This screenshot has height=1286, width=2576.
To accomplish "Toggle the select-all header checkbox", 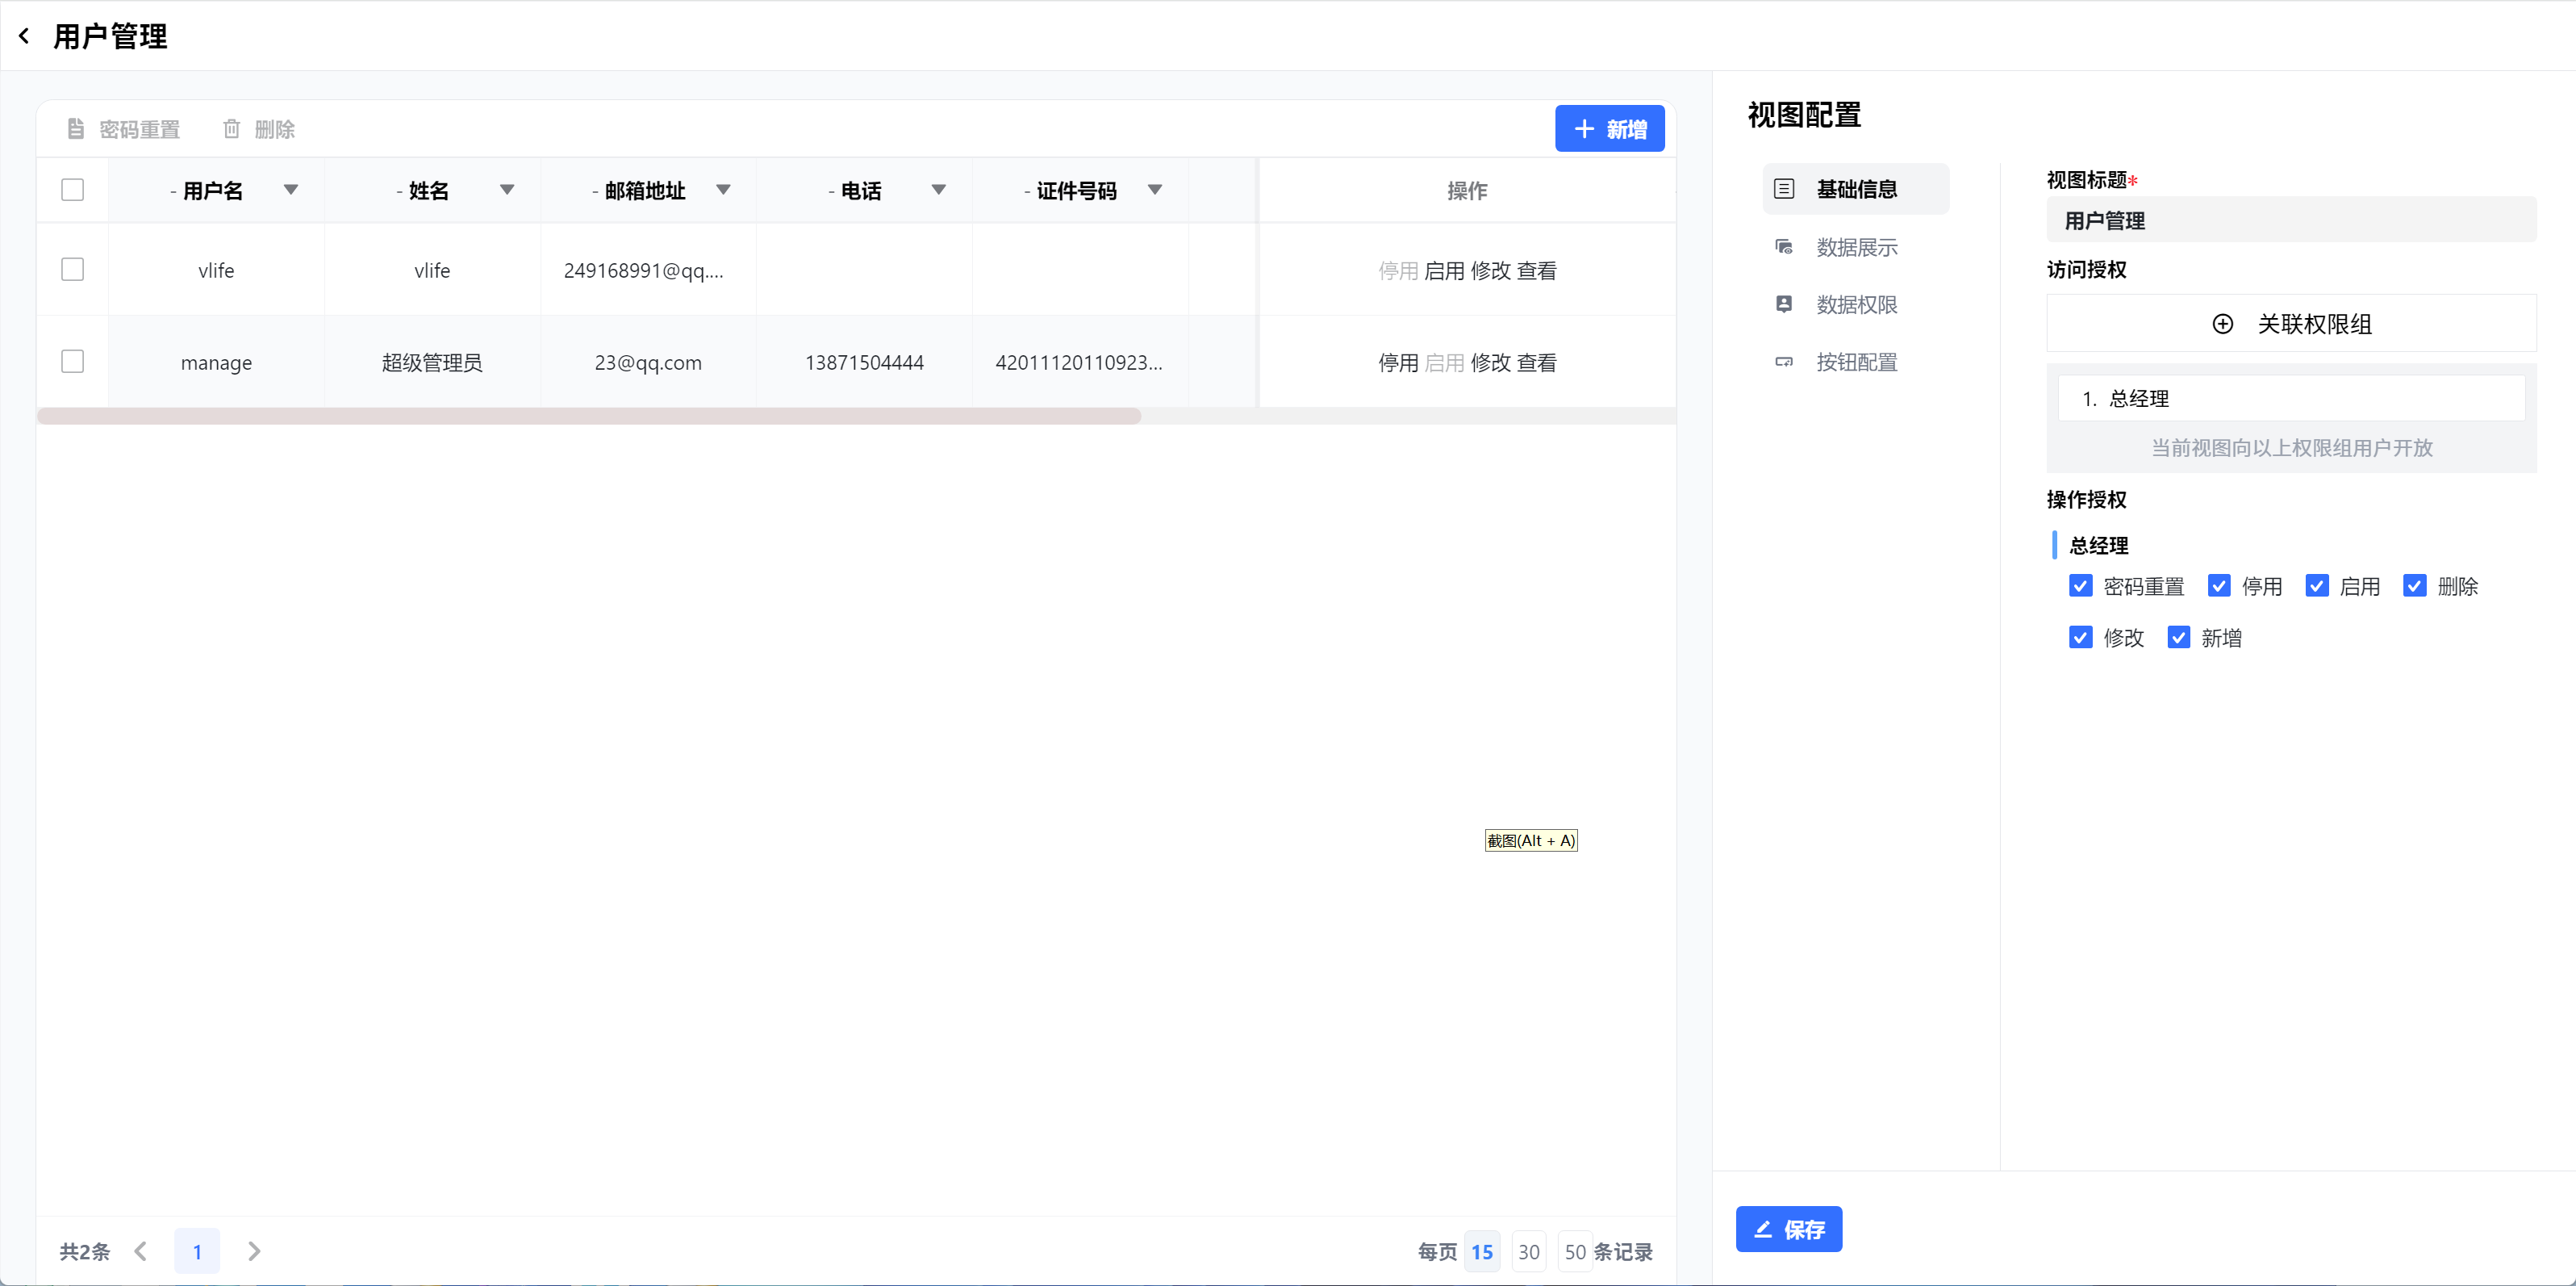I will [x=72, y=191].
